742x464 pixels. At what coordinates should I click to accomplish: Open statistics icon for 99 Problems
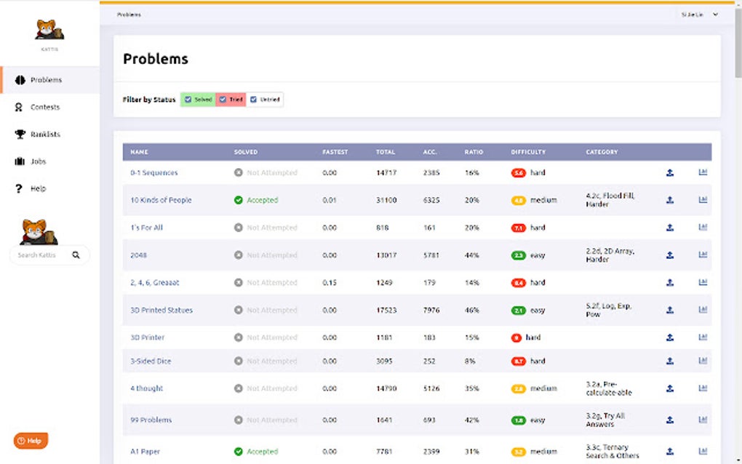(703, 419)
